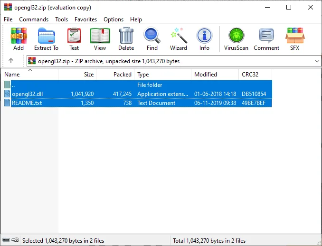Select the README.txt file name
Image resolution: width=322 pixels, height=246 pixels.
[x=27, y=103]
